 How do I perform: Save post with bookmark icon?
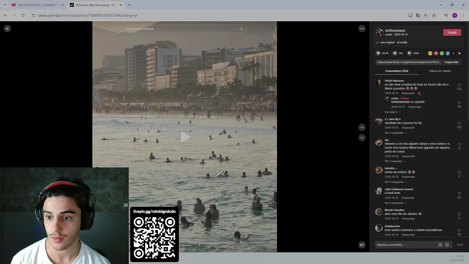pos(409,53)
